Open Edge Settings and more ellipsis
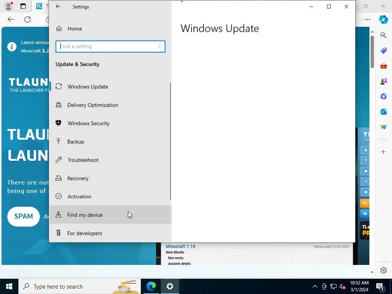This screenshot has height=294, width=392. click(x=367, y=20)
